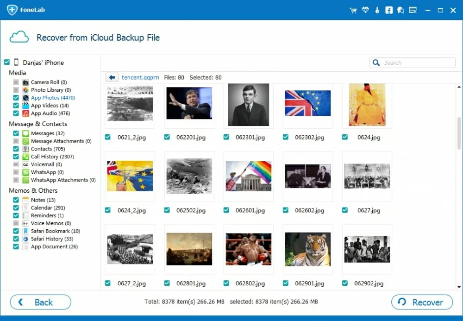Go back with the Back button
Screen dimensions: 463x321
click(x=41, y=302)
